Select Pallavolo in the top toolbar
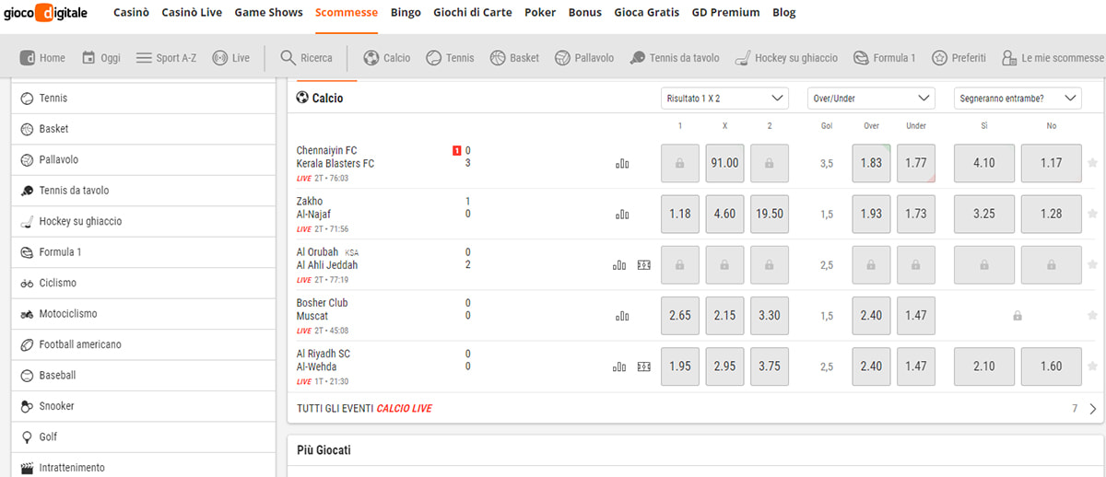Image resolution: width=1106 pixels, height=477 pixels. (584, 58)
